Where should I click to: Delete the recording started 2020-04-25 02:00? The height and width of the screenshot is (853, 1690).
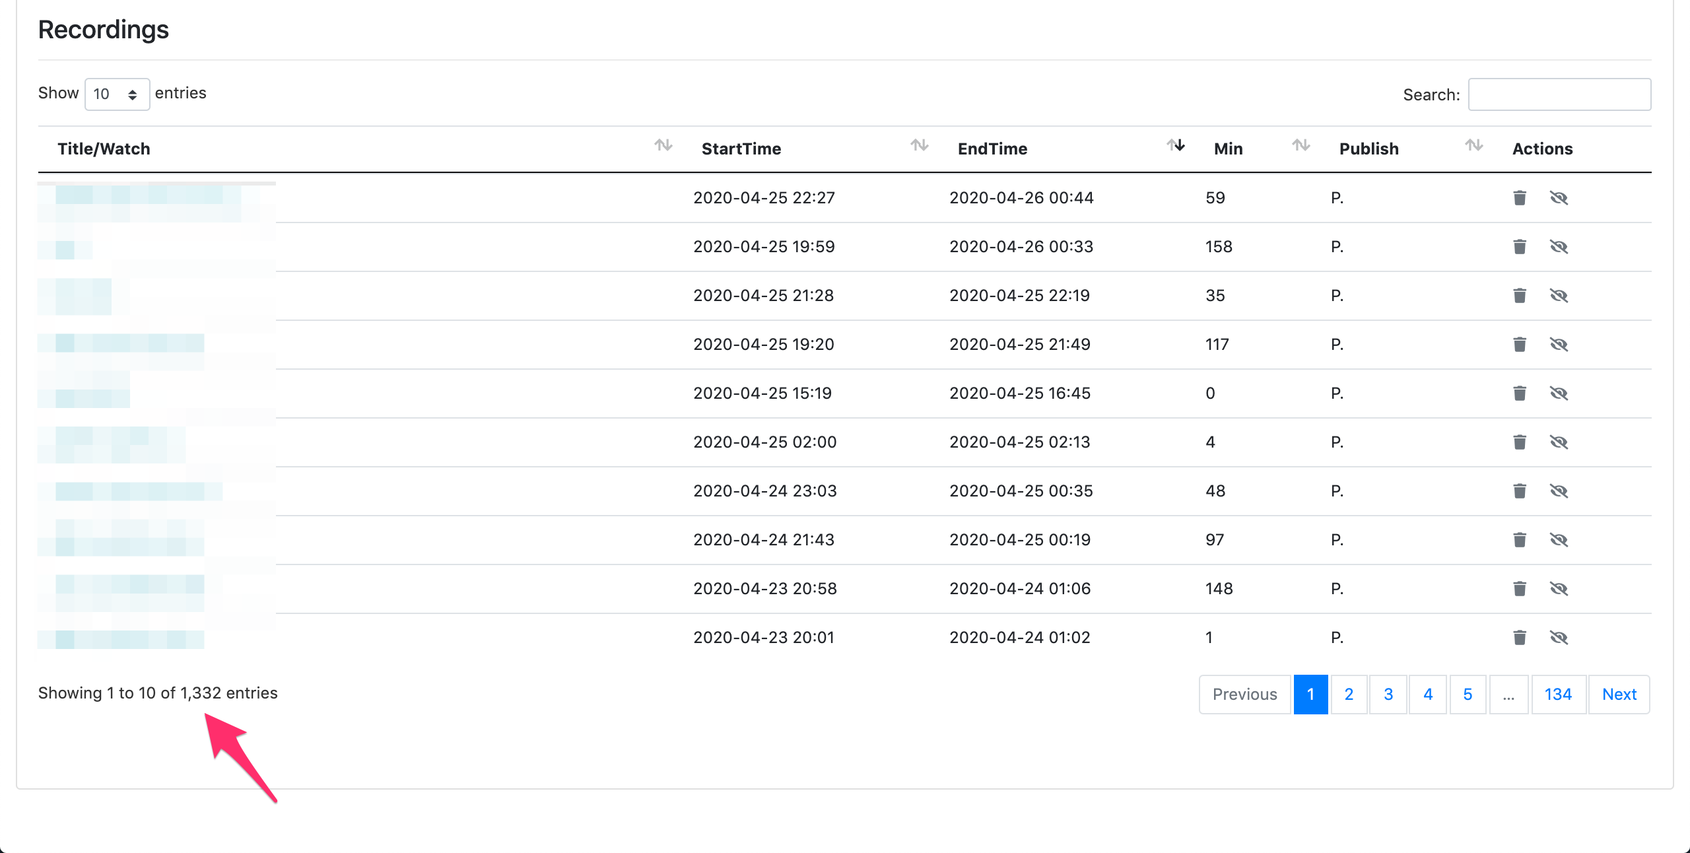(1519, 442)
